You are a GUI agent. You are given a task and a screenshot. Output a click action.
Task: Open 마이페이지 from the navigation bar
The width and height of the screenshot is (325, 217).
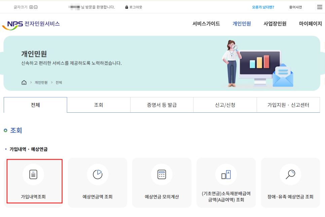310,24
